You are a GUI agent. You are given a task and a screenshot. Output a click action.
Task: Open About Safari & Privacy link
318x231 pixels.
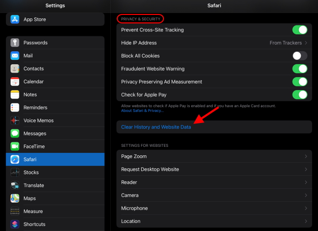pyautogui.click(x=143, y=111)
